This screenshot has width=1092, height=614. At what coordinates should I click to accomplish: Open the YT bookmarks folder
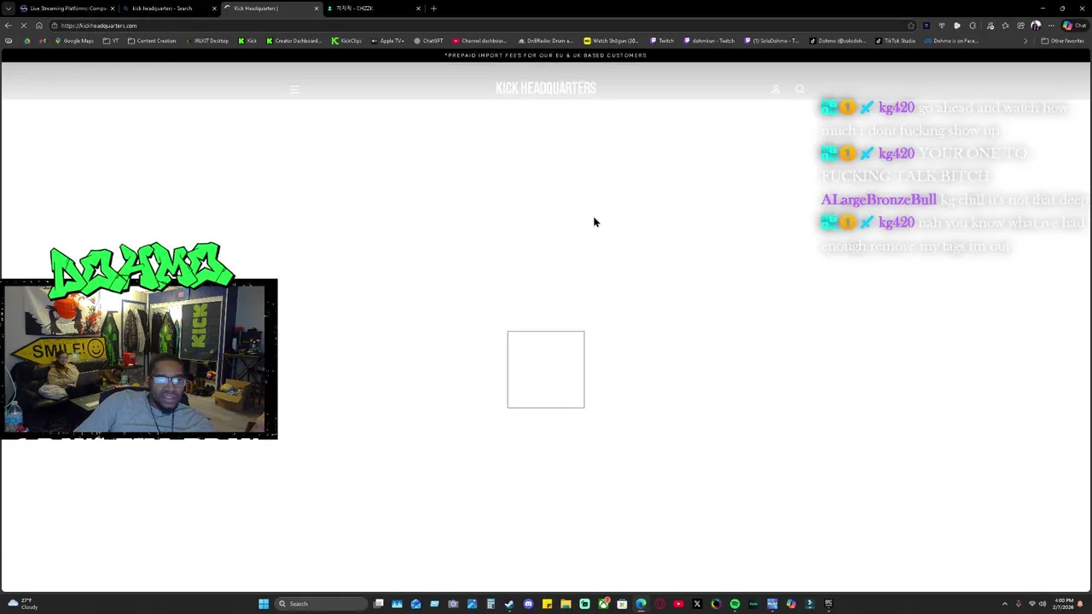coord(111,41)
